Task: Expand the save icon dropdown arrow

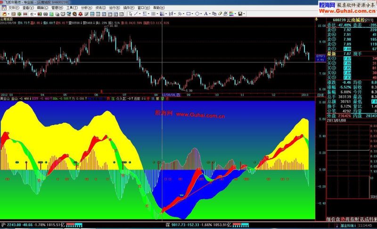Action: (244, 14)
